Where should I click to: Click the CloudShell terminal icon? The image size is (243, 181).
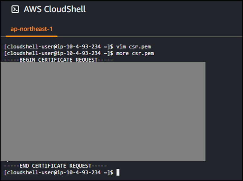pyautogui.click(x=15, y=9)
